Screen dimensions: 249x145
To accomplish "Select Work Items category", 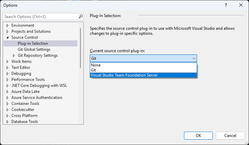I will 21,61.
